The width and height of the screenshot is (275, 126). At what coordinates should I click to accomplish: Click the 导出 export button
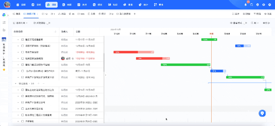266,23
